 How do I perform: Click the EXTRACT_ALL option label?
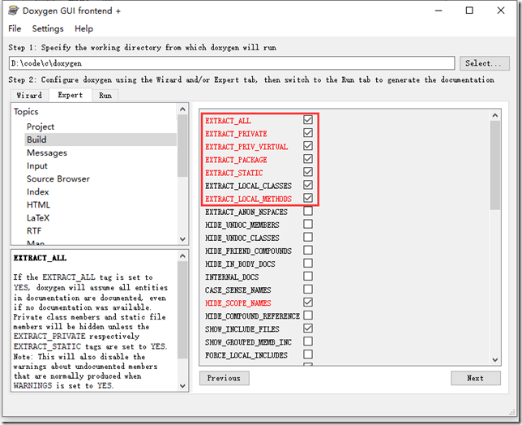click(228, 121)
